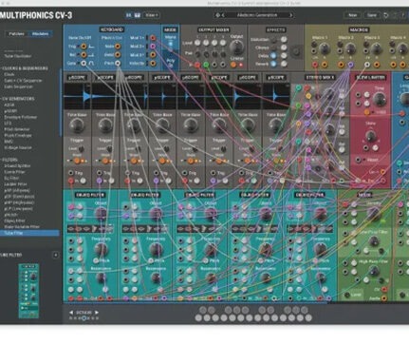Select State Variable Filter module entry
Image resolution: width=409 pixels, height=345 pixels.
click(22, 227)
